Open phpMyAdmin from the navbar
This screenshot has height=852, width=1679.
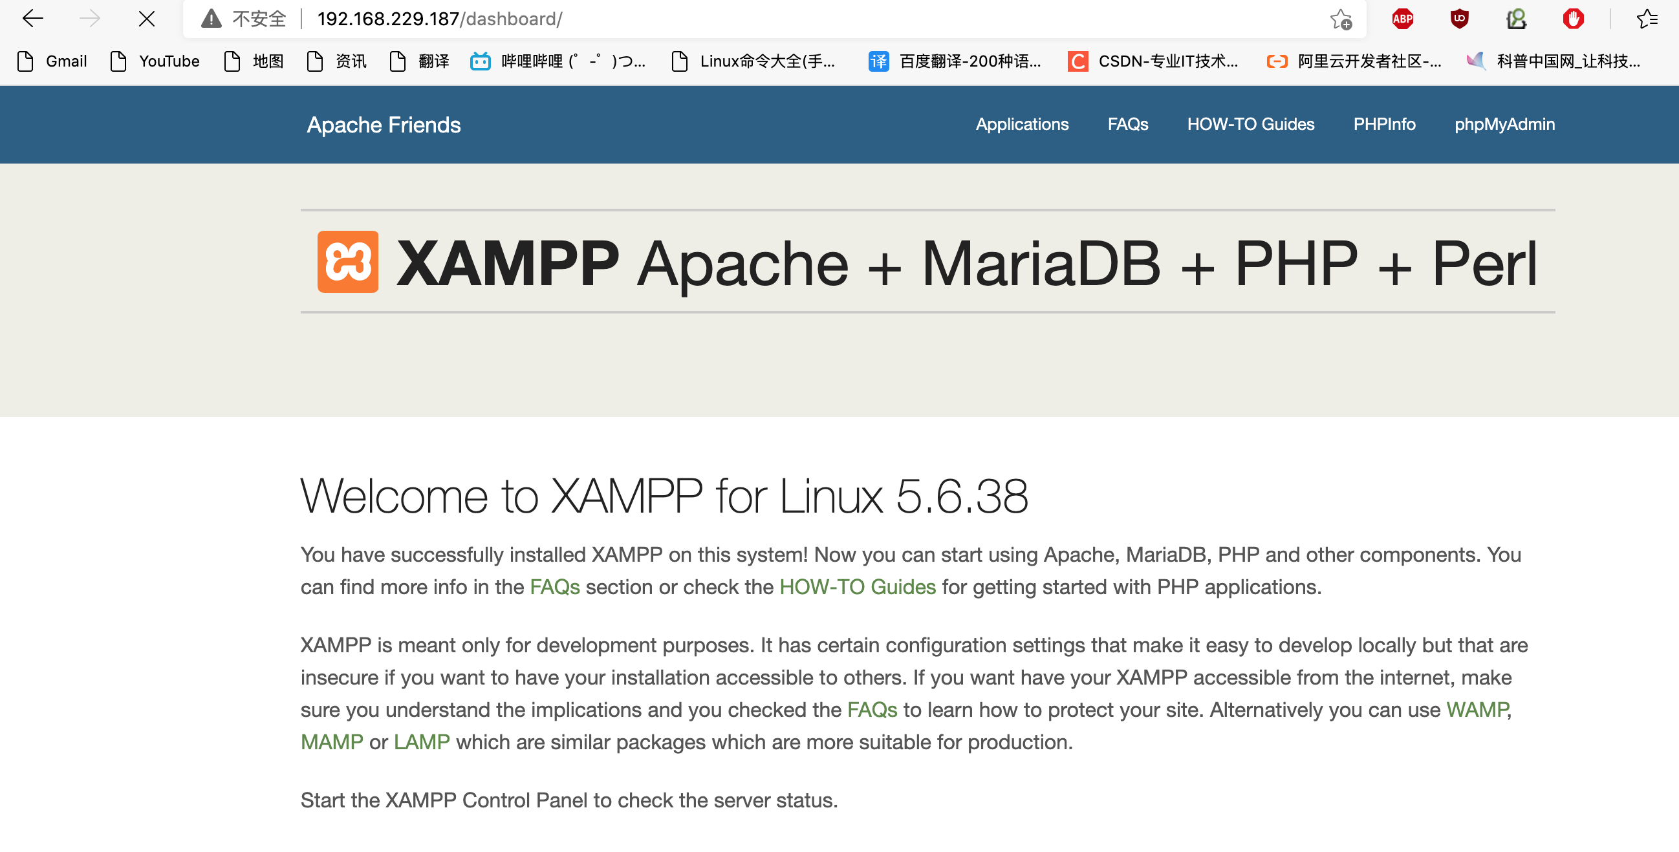pos(1504,124)
